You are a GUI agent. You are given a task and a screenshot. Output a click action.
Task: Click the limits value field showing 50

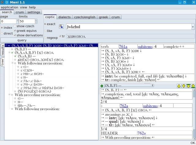click(27, 21)
